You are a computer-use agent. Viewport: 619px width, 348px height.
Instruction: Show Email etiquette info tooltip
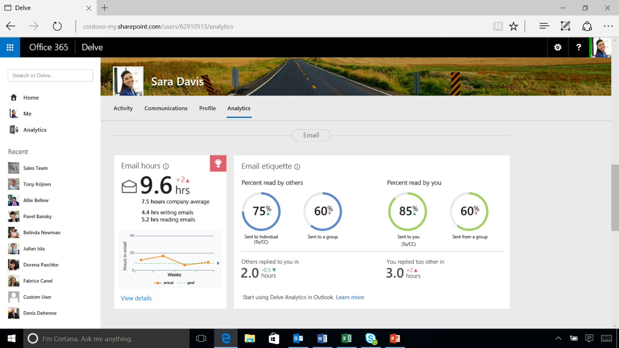297,166
